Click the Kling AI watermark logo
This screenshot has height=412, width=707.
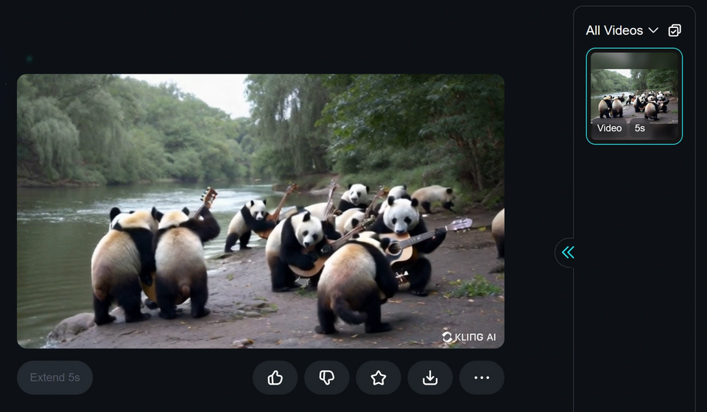pyautogui.click(x=469, y=337)
